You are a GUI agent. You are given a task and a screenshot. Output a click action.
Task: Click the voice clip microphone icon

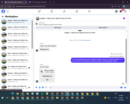[36, 87]
